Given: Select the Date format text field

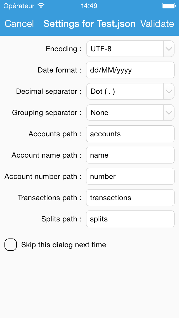Looking at the screenshot, I should pos(130,70).
